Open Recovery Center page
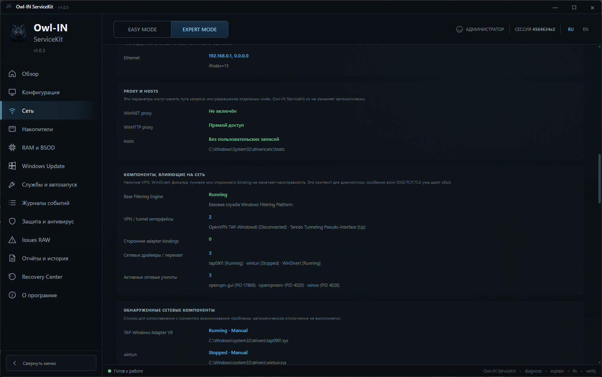This screenshot has width=602, height=377. point(51,277)
